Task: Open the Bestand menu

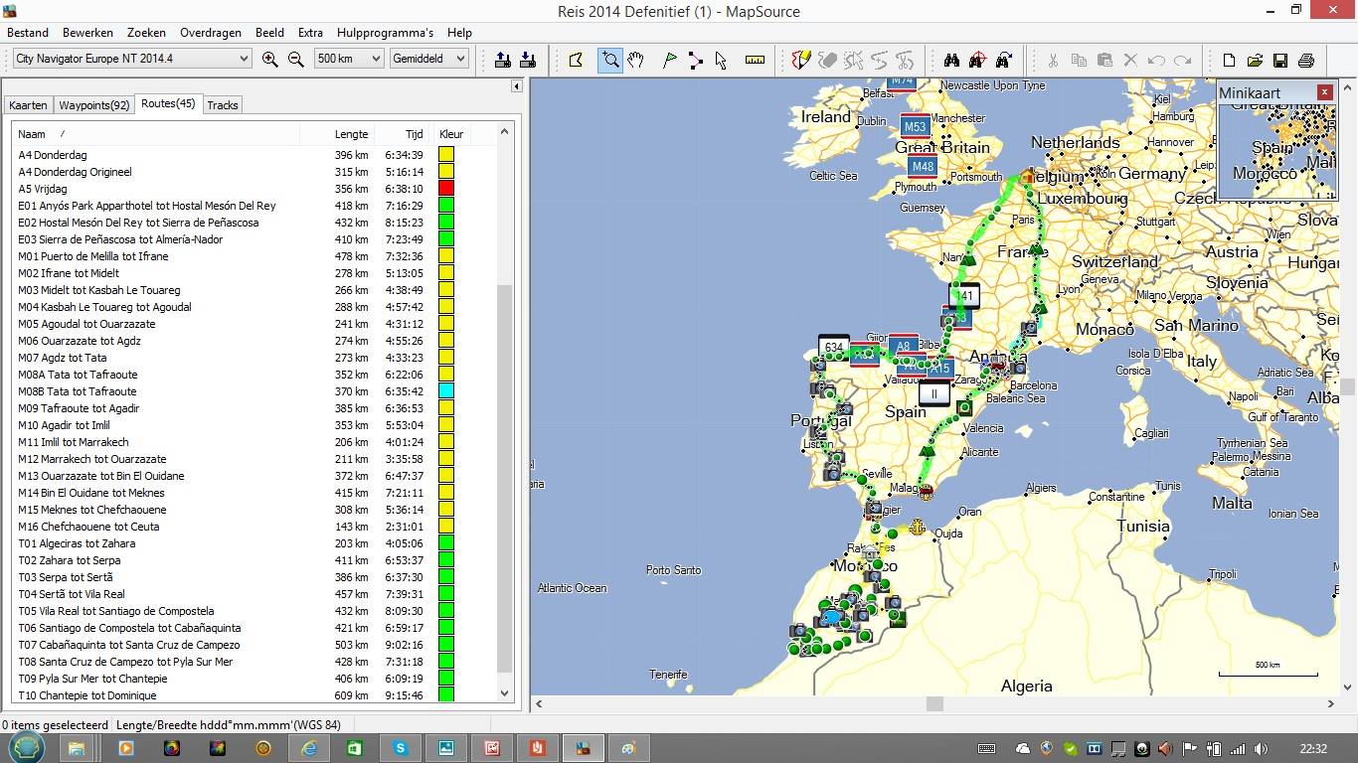Action: 28,33
